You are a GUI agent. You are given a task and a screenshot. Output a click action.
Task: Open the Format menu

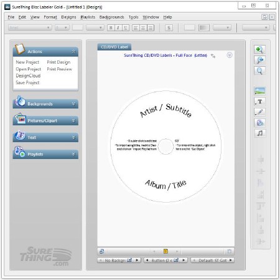click(50, 17)
